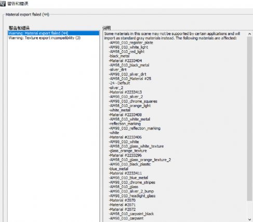Click the AM98_010_chrome_squares line
This screenshot has width=253, height=222.
pyautogui.click(x=133, y=101)
